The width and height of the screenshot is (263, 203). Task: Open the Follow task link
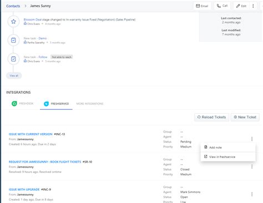(43, 57)
